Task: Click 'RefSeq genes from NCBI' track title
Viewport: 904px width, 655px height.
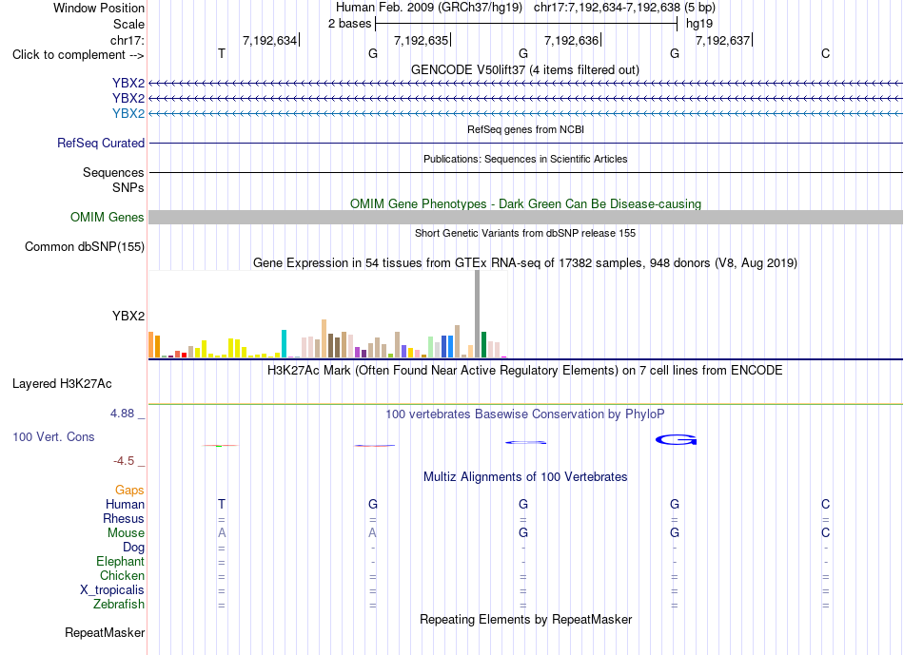Action: 525,129
